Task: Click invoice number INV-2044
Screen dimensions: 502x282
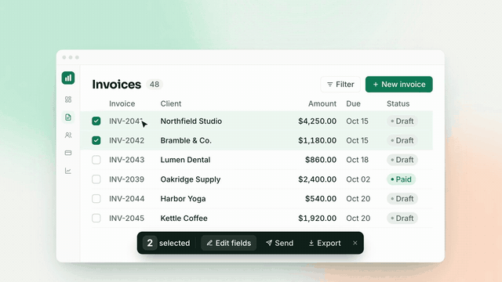Action: click(126, 199)
